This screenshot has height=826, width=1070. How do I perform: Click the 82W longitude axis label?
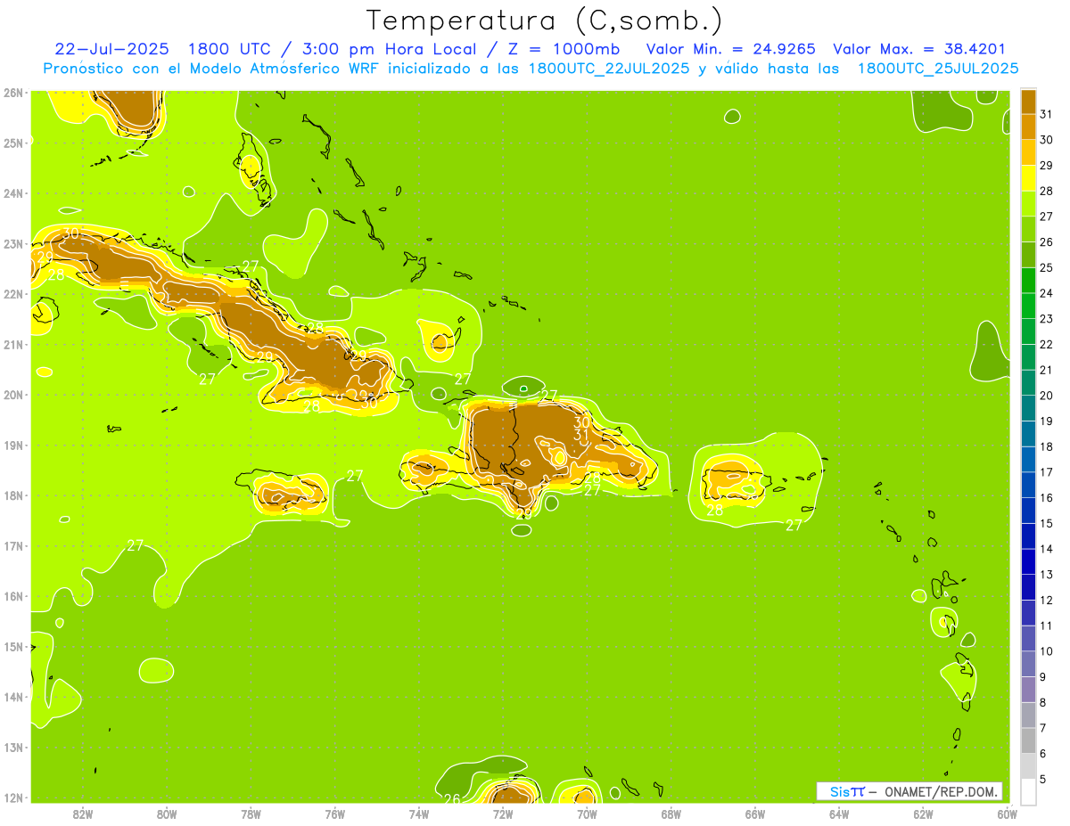click(82, 814)
